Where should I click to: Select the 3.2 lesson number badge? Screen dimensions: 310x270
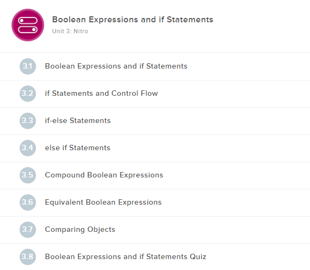28,94
